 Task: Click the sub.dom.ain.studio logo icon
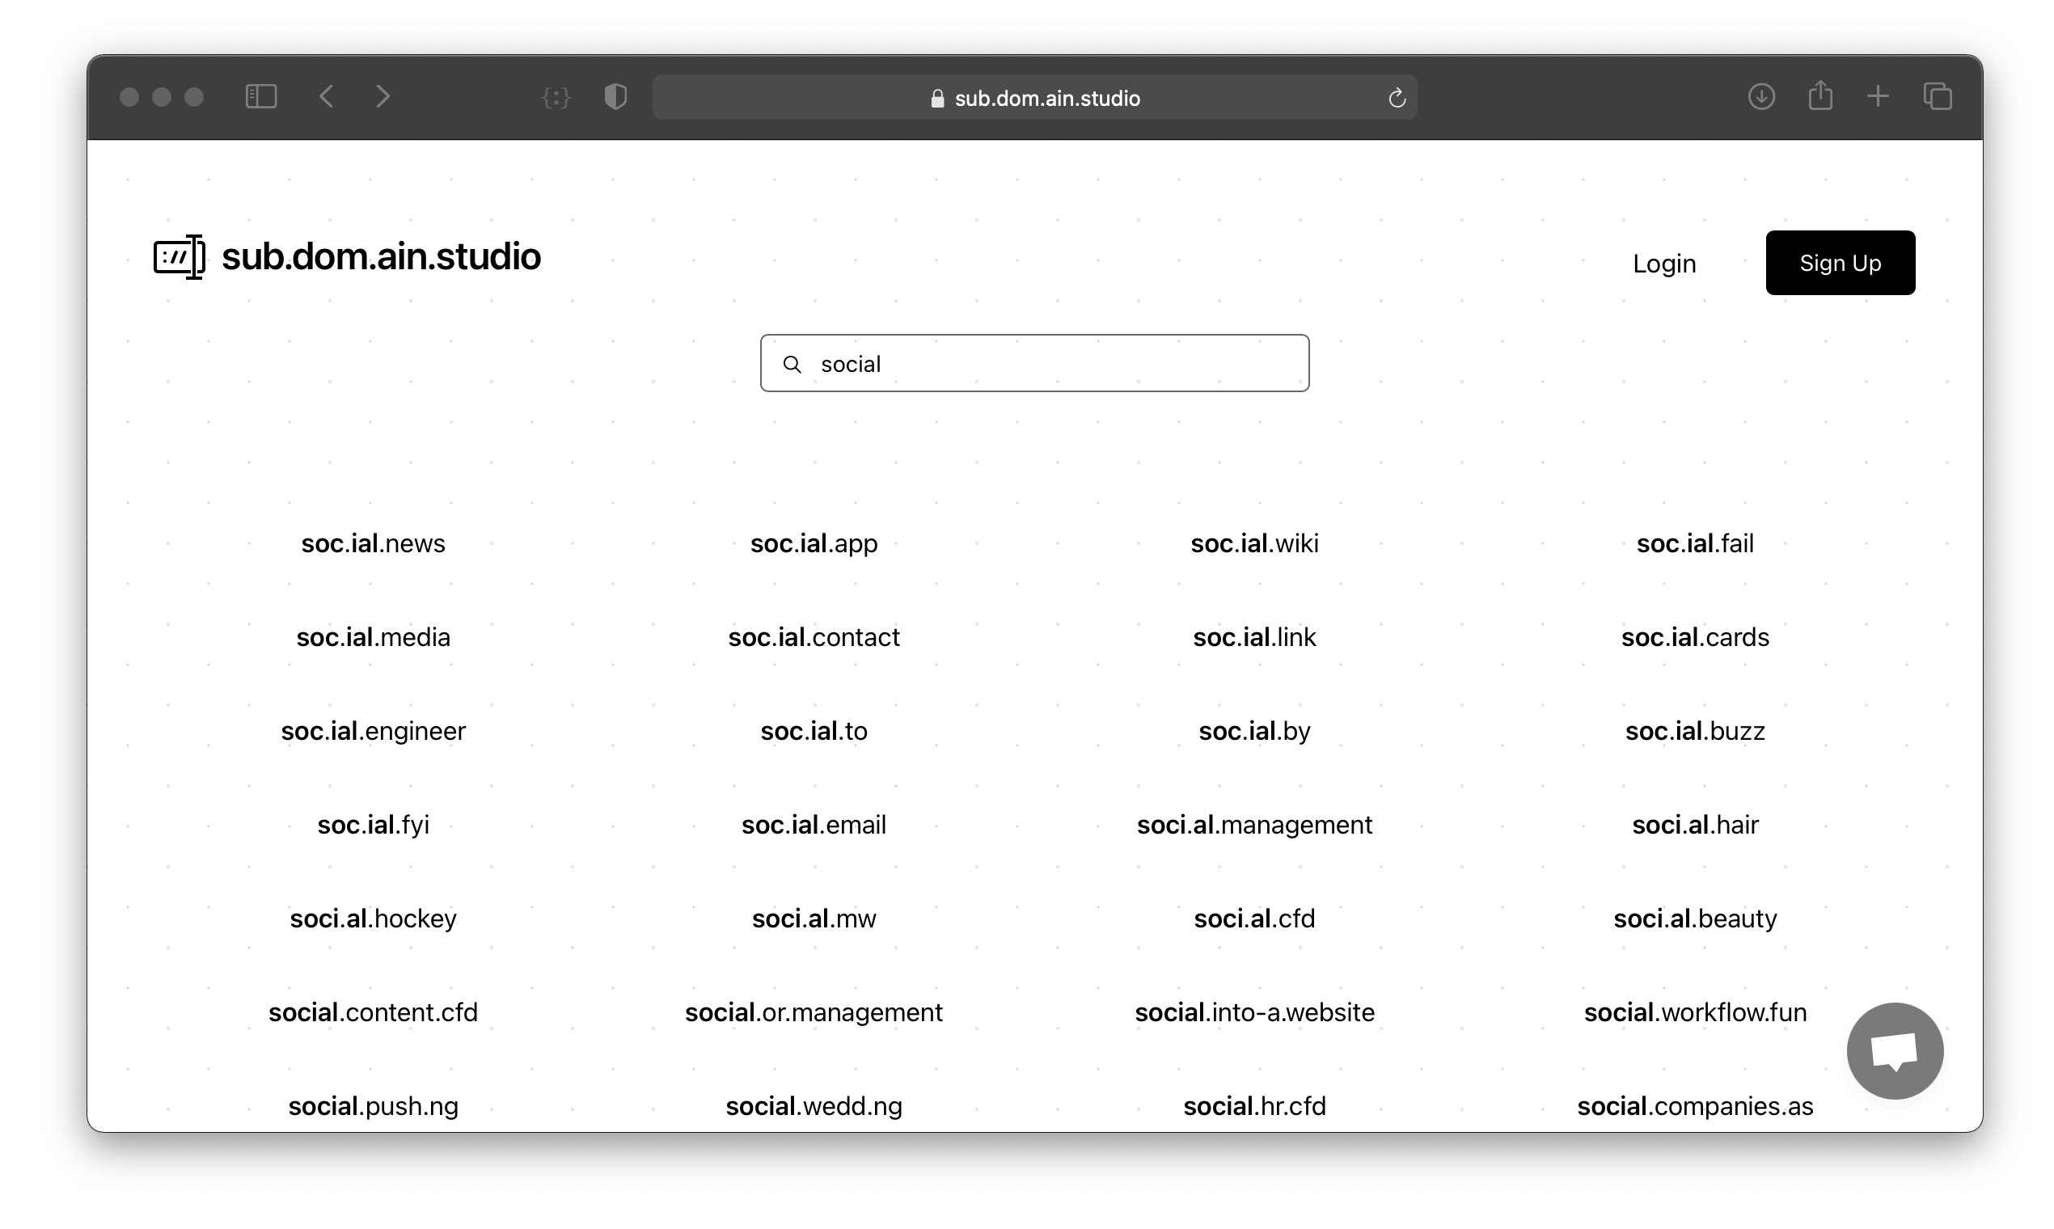(179, 257)
